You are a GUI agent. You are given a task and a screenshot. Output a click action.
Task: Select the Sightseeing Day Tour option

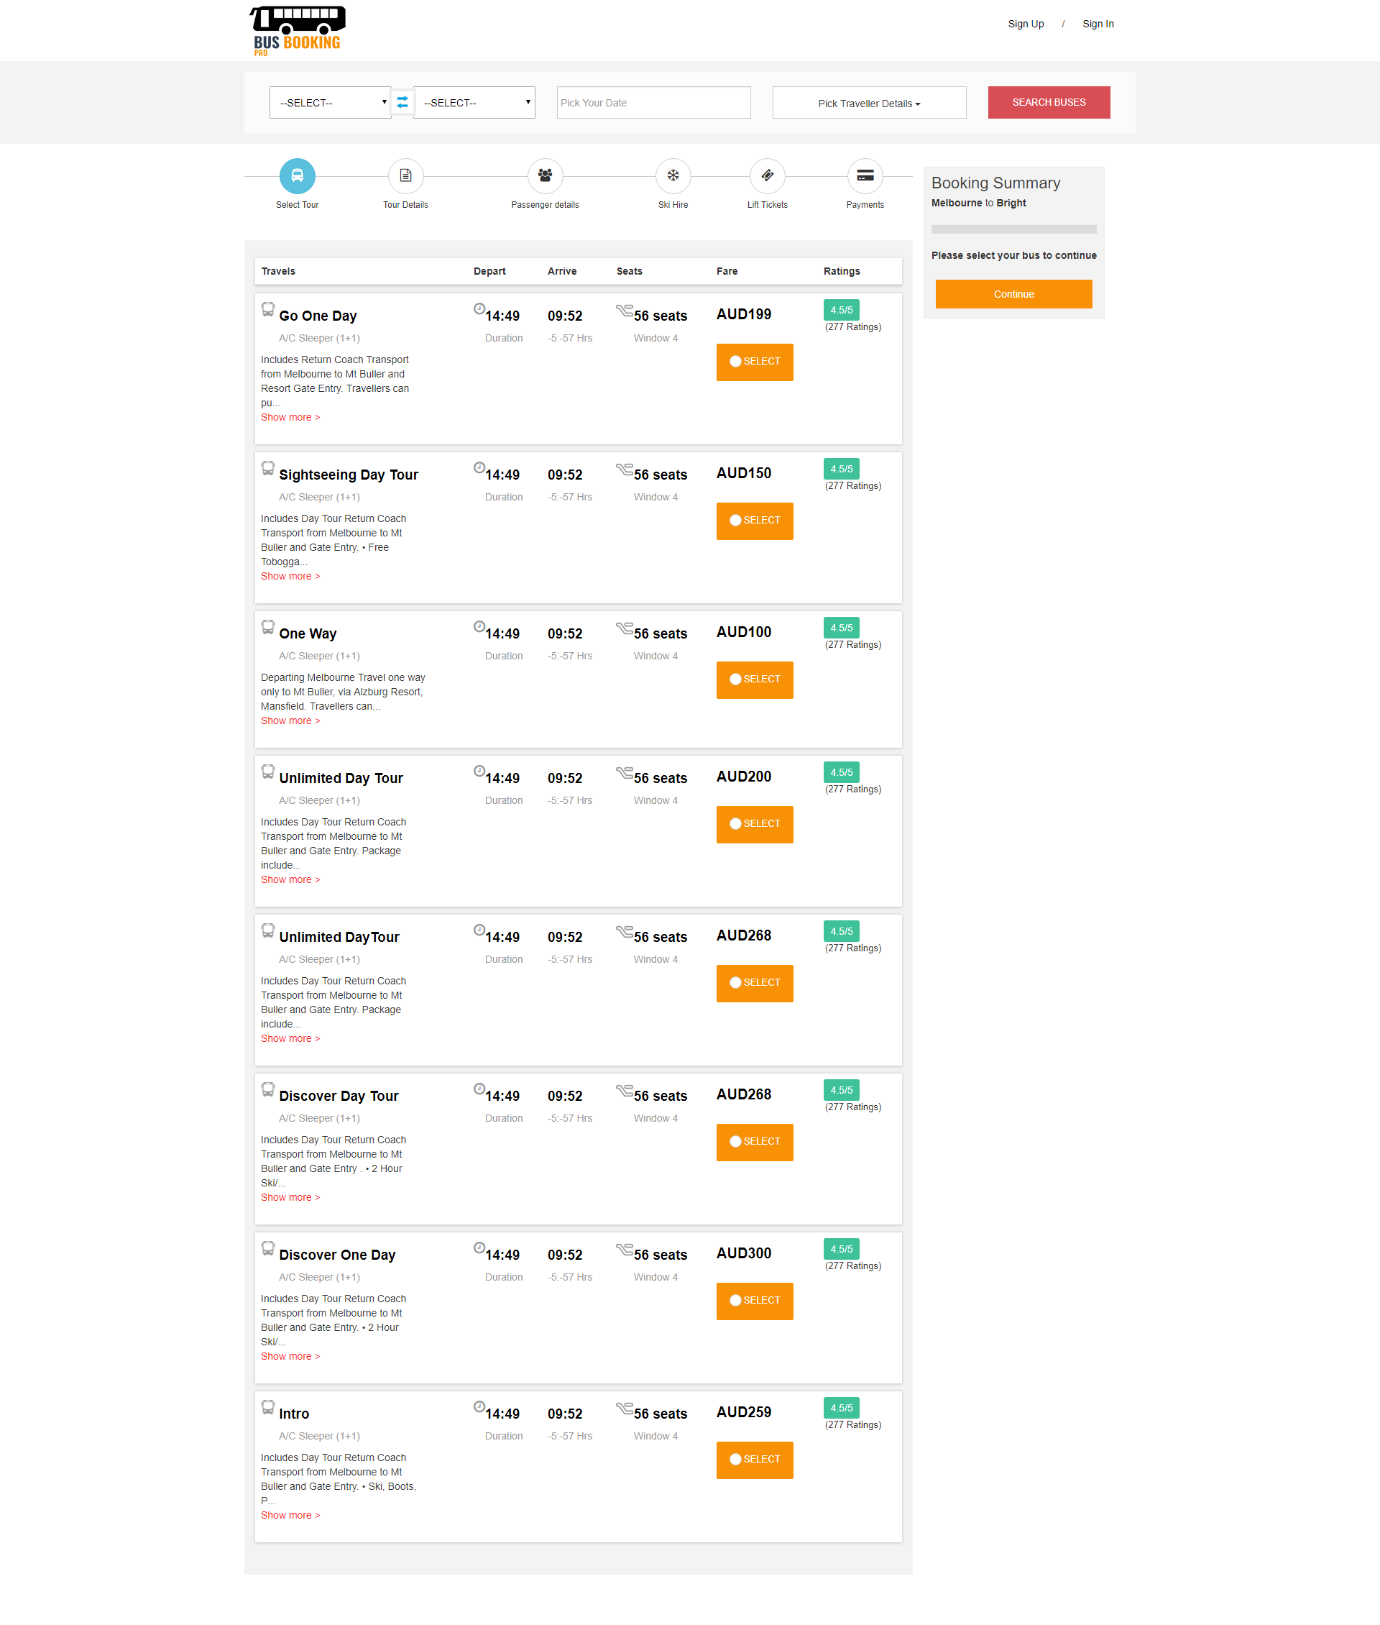(x=735, y=520)
